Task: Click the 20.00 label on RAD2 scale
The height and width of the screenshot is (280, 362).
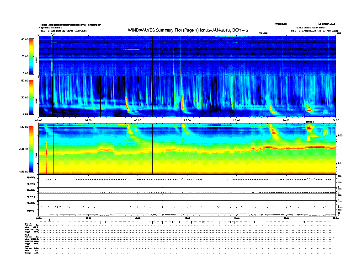Action: (x=25, y=56)
